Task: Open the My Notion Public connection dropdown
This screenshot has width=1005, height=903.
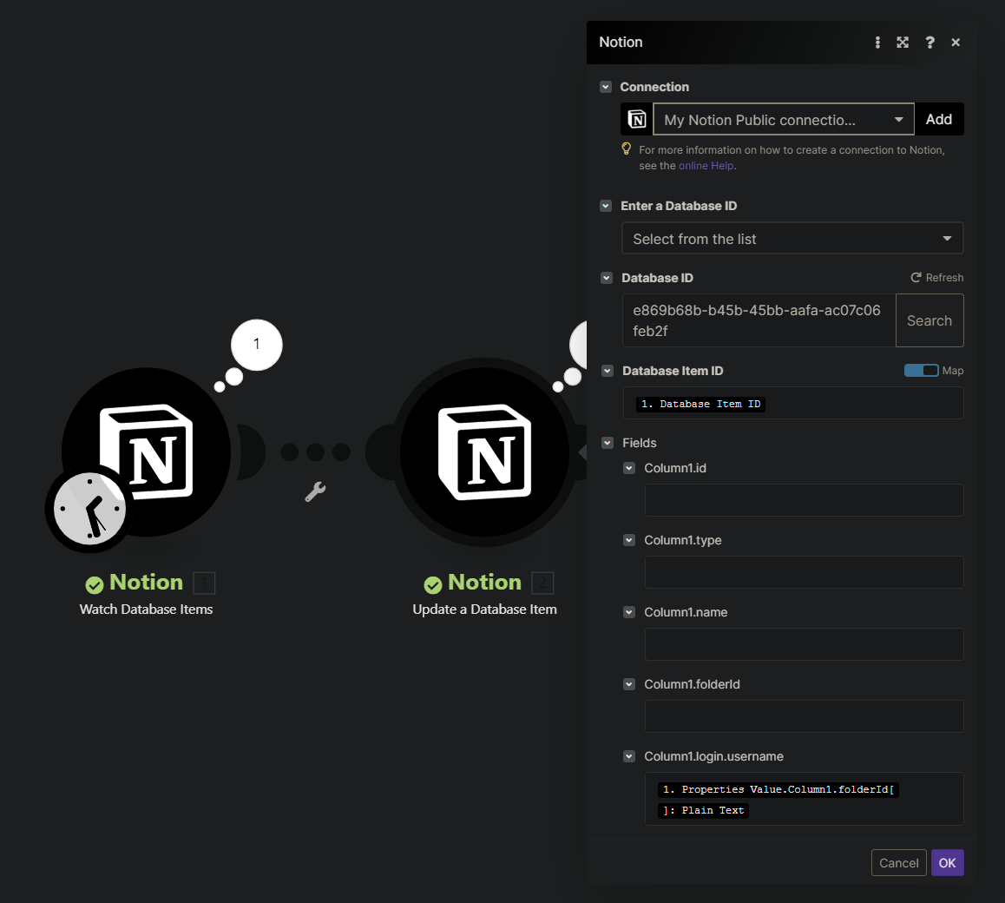Action: click(783, 119)
